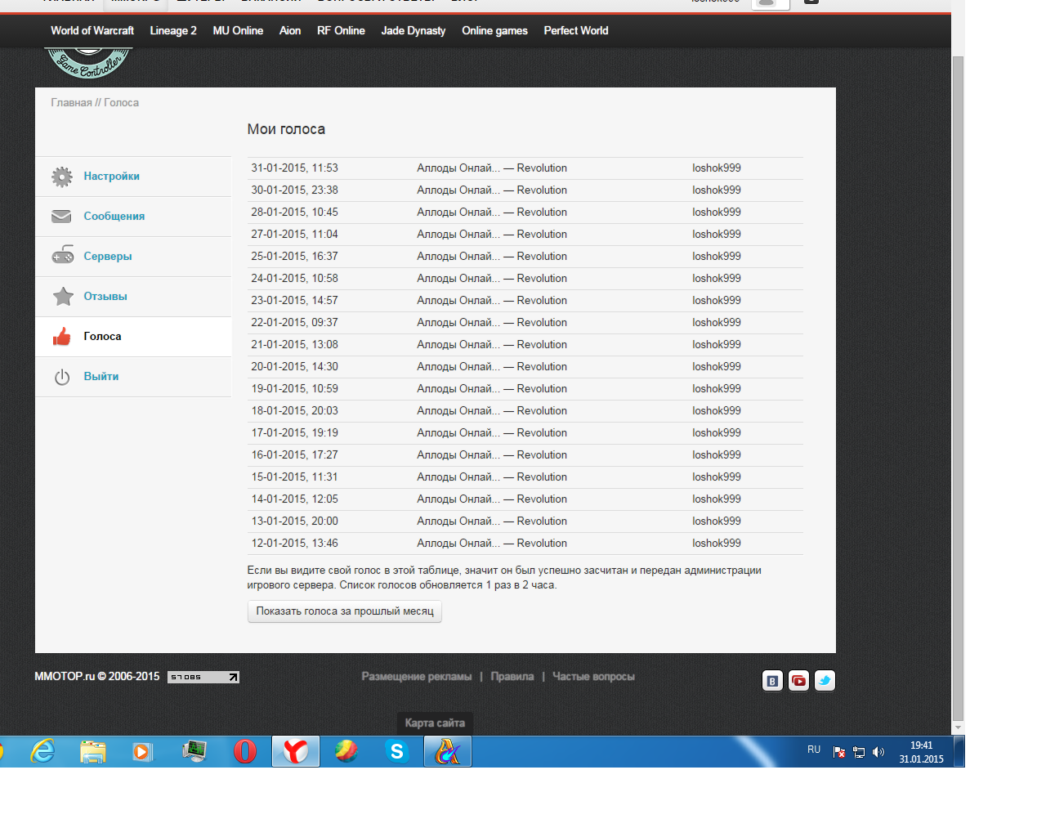Launch Opera browser from taskbar
Screen dimensions: 1046x837
[245, 751]
